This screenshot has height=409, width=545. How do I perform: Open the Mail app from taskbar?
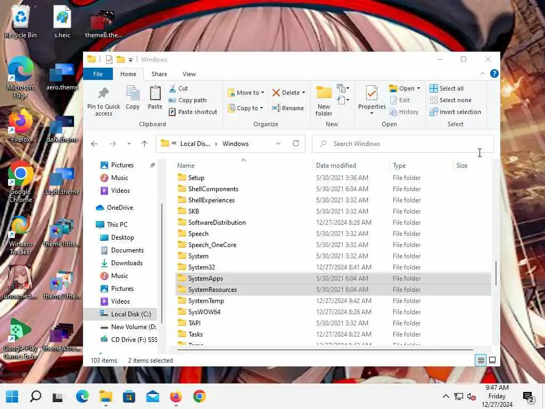[x=153, y=396]
